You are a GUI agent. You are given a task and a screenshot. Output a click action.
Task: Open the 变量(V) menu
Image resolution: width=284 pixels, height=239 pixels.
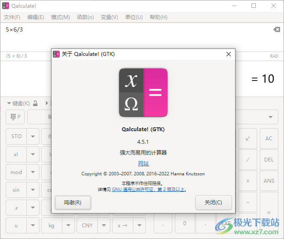tap(110, 17)
